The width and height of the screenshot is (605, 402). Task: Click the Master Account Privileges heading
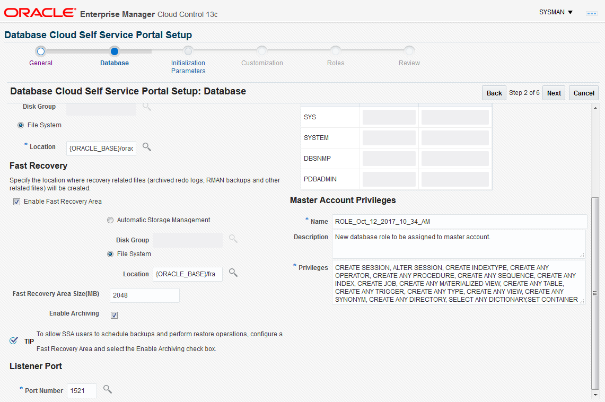(x=343, y=200)
